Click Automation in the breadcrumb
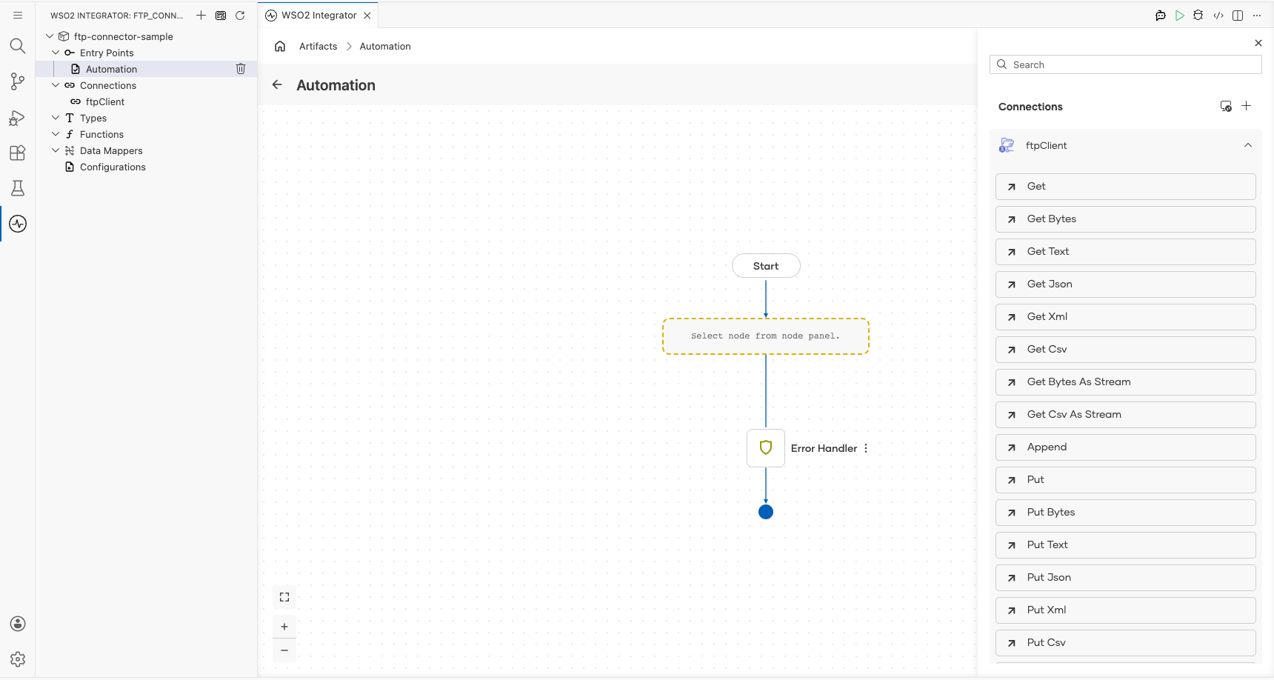 pyautogui.click(x=385, y=46)
